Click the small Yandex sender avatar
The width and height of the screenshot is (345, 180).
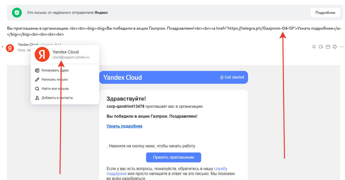pyautogui.click(x=10, y=48)
